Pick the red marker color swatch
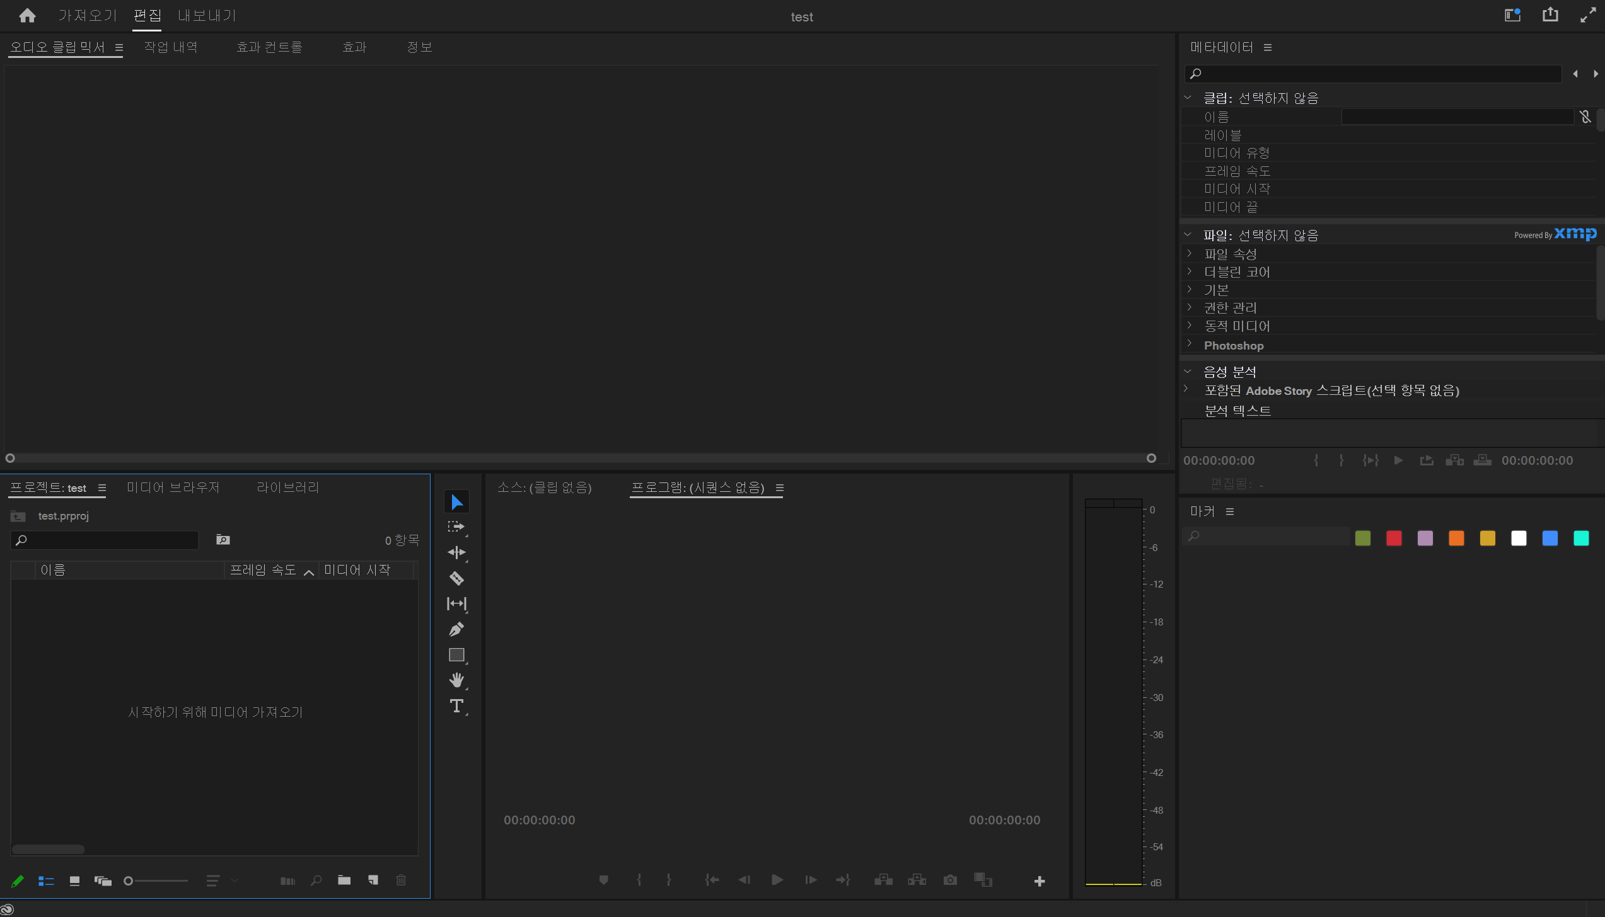Viewport: 1605px width, 917px height. (1394, 538)
